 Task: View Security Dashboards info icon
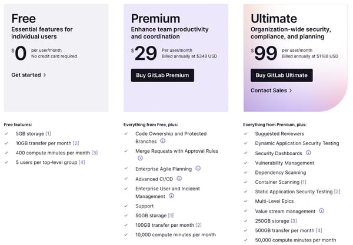(x=308, y=153)
